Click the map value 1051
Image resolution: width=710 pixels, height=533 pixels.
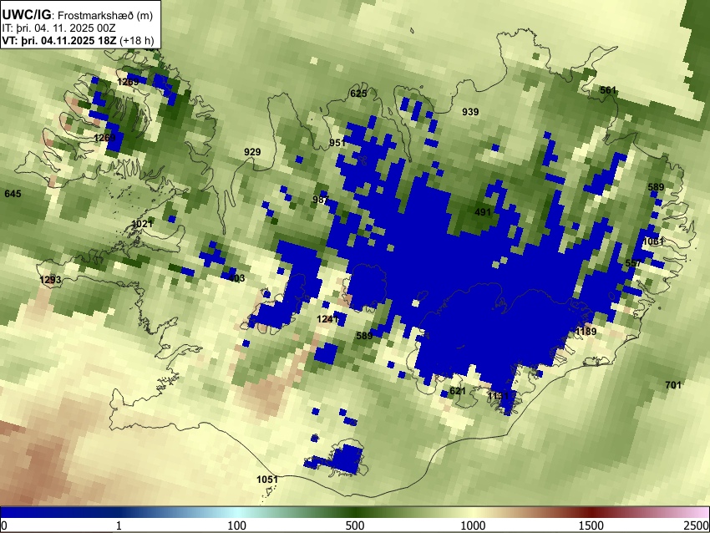[x=267, y=480]
